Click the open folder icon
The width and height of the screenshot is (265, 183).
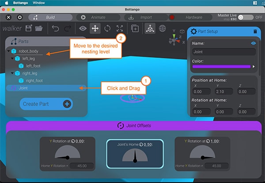click(x=39, y=28)
